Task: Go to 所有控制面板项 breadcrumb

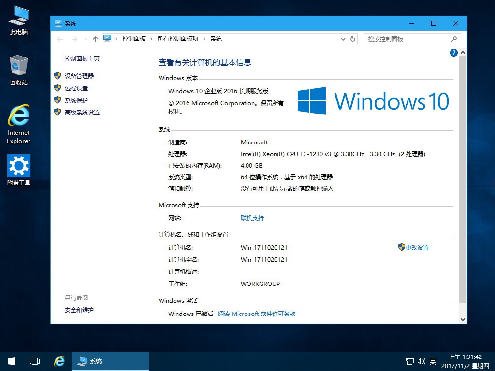Action: point(178,39)
